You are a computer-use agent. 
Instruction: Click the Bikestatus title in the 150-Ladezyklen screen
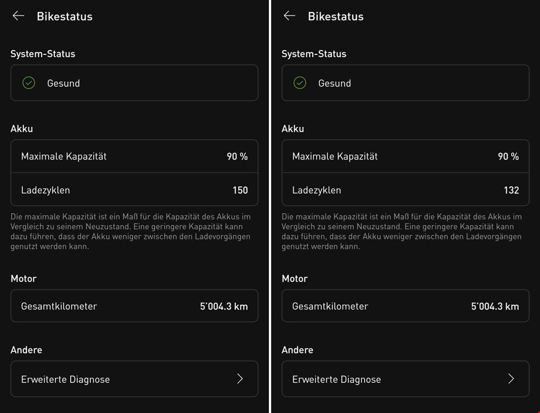pos(64,16)
